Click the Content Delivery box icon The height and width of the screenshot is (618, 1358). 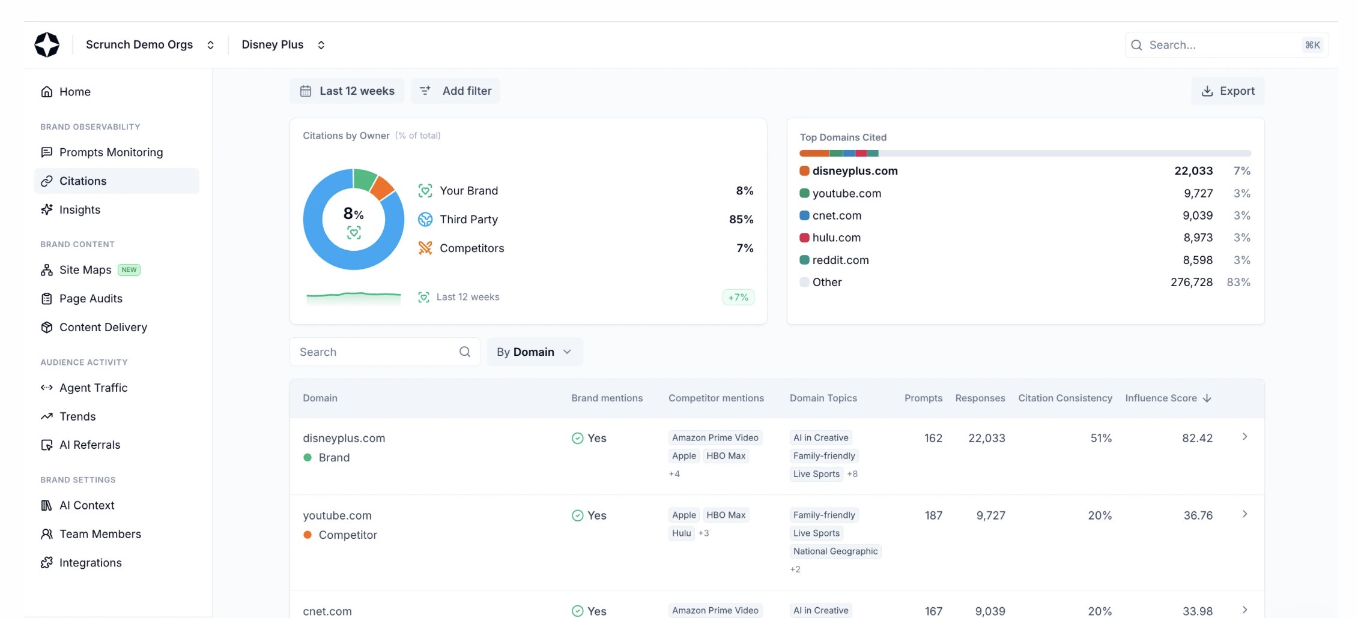(x=47, y=328)
